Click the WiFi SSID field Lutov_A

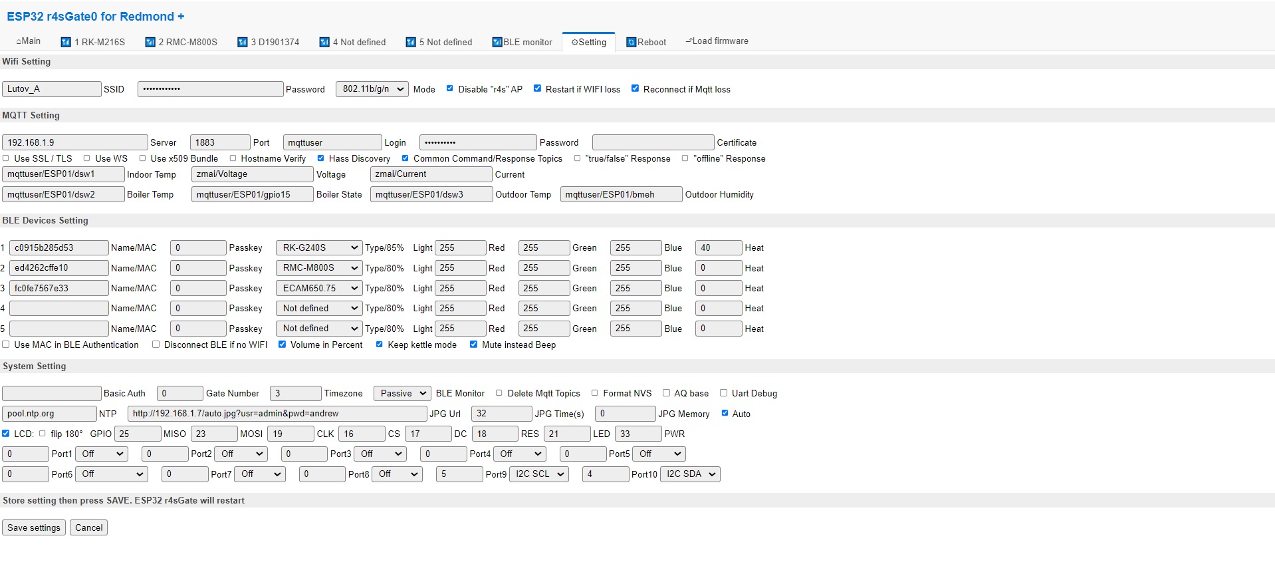point(52,89)
